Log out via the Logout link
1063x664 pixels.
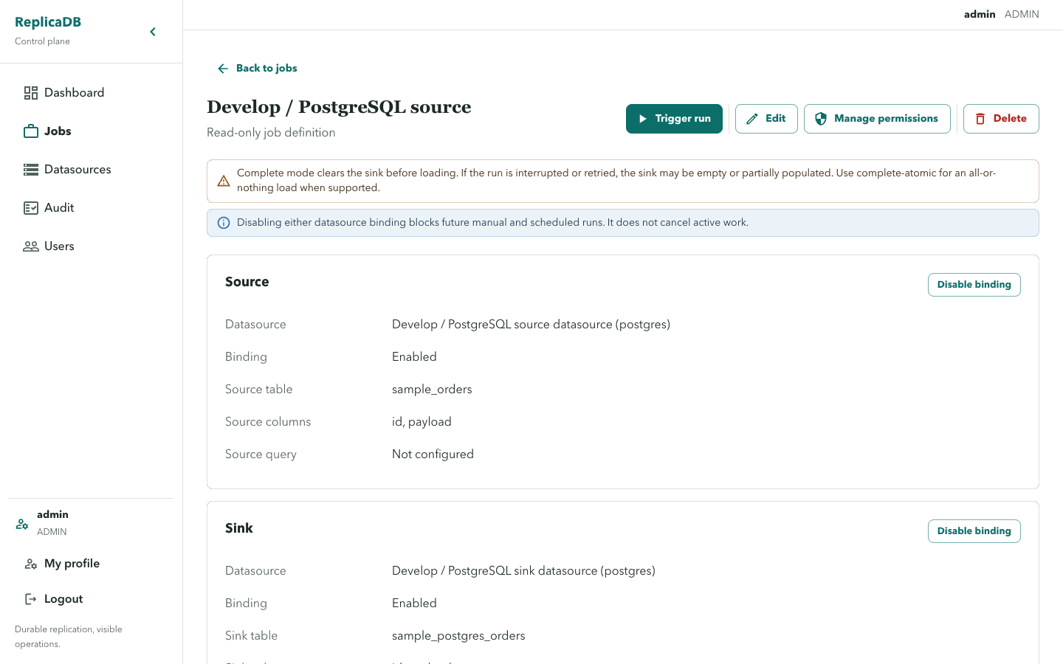pos(91,599)
